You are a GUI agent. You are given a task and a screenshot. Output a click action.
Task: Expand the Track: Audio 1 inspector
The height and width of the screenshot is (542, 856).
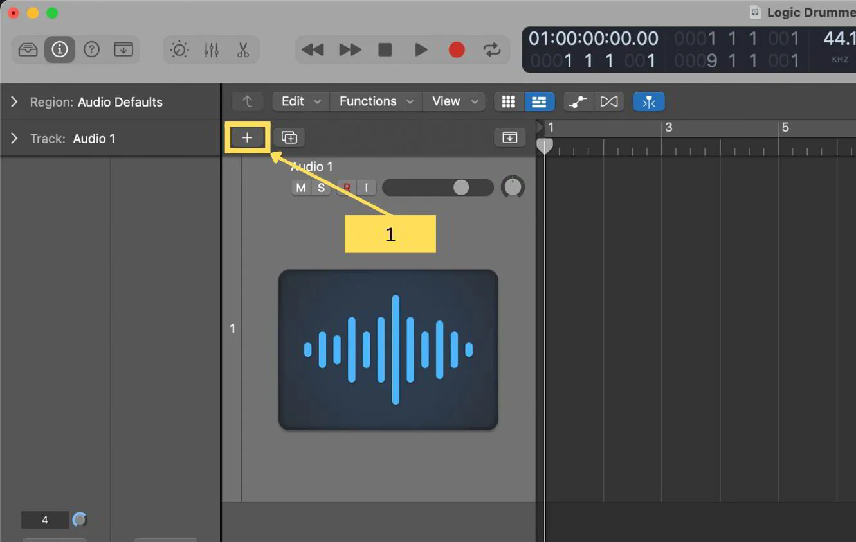pyautogui.click(x=14, y=138)
